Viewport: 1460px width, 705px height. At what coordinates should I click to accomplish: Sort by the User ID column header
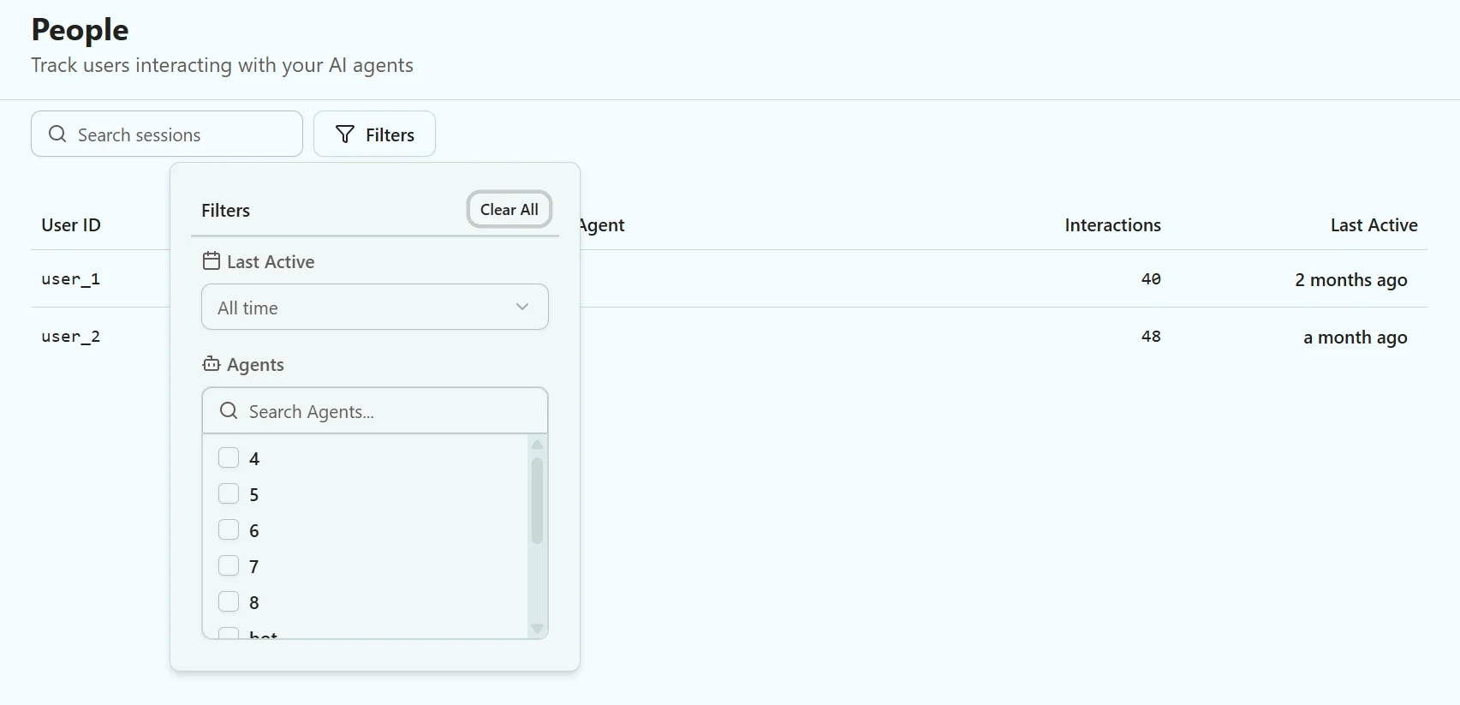pyautogui.click(x=71, y=224)
